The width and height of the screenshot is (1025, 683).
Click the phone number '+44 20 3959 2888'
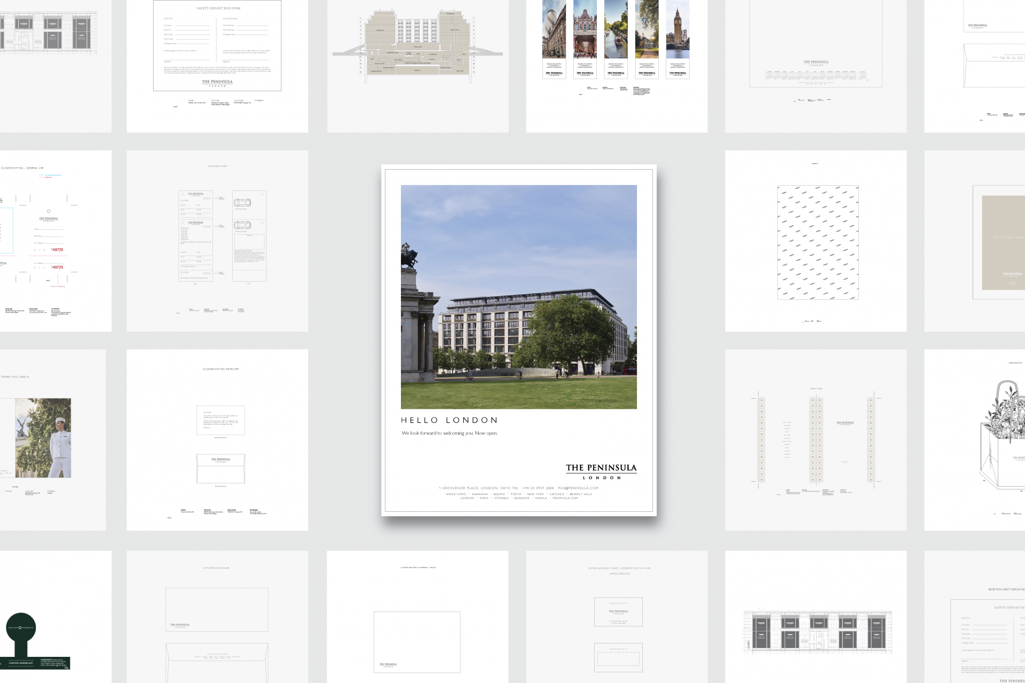point(538,488)
